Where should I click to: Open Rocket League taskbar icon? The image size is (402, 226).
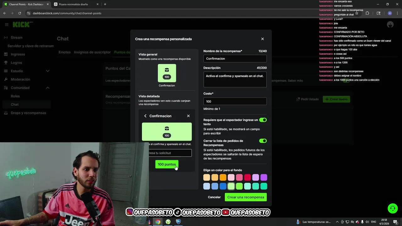point(178,222)
